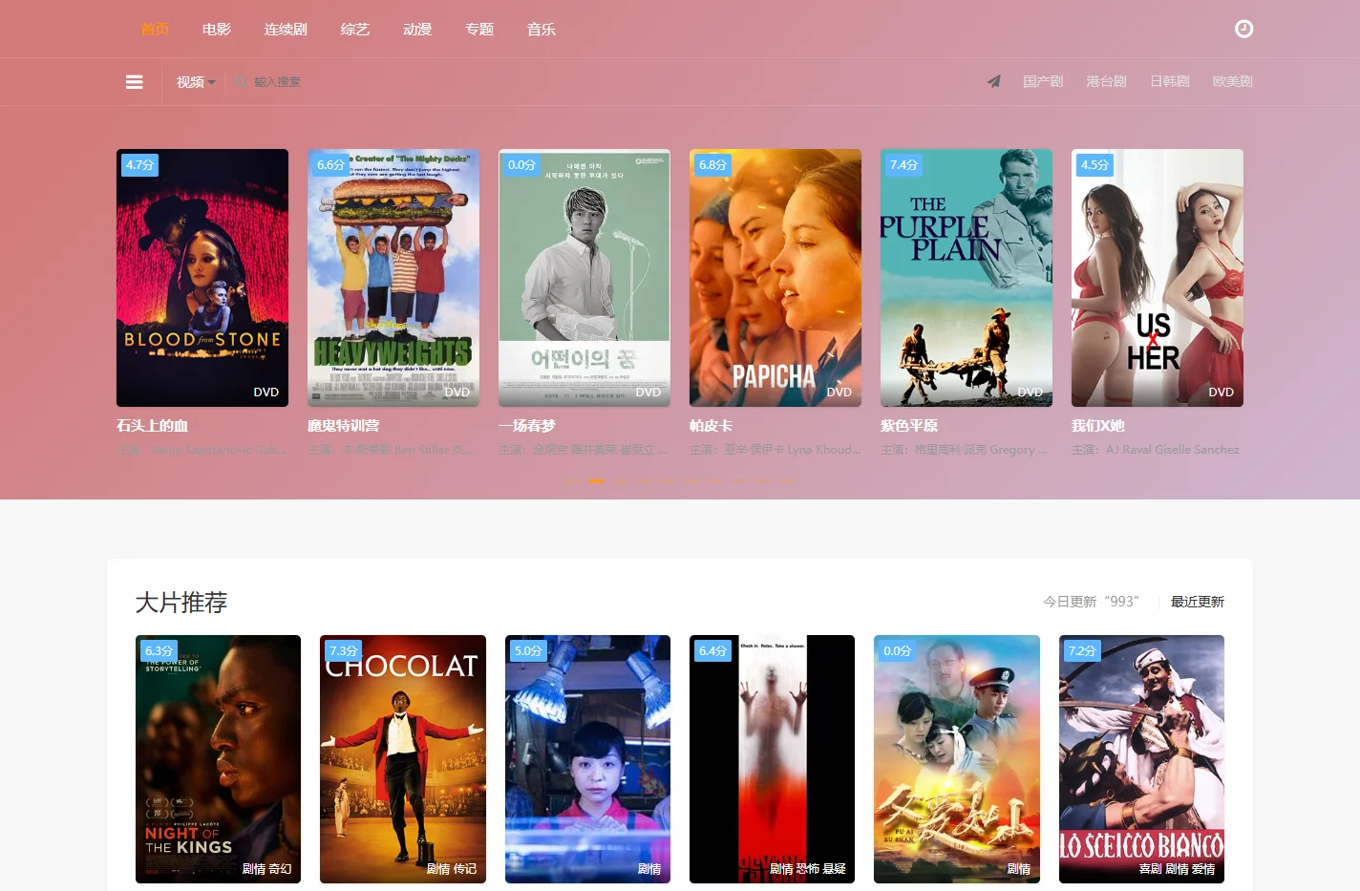
Task: Open the Heavyweights poster
Action: 393,278
